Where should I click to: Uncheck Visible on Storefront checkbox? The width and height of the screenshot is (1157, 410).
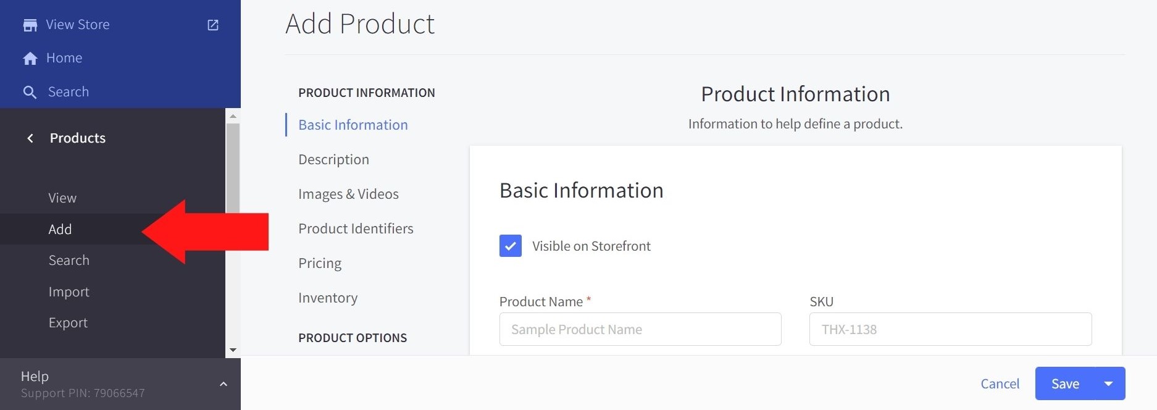pos(511,246)
